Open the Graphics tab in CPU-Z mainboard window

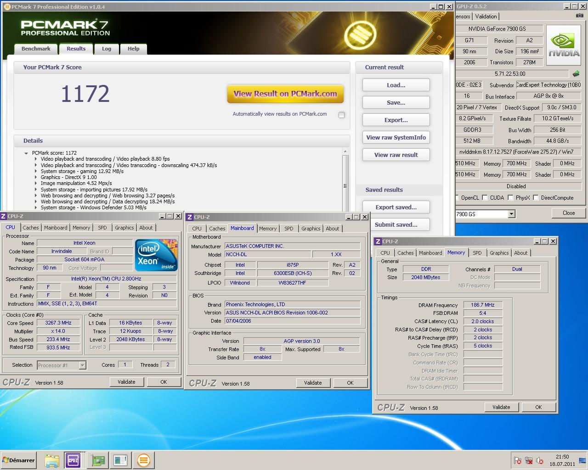pos(311,229)
